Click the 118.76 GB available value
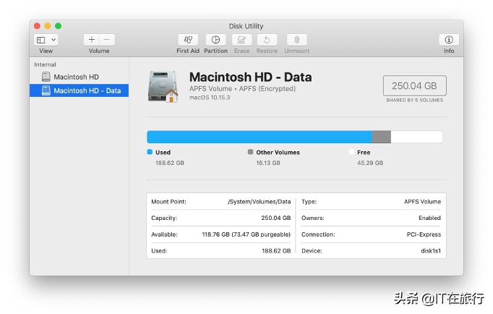 pyautogui.click(x=246, y=234)
